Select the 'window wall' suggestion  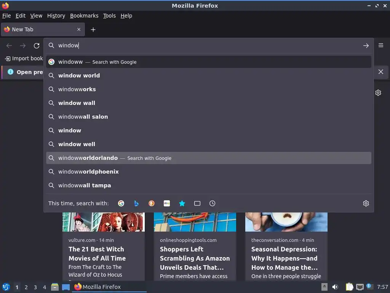tap(209, 103)
